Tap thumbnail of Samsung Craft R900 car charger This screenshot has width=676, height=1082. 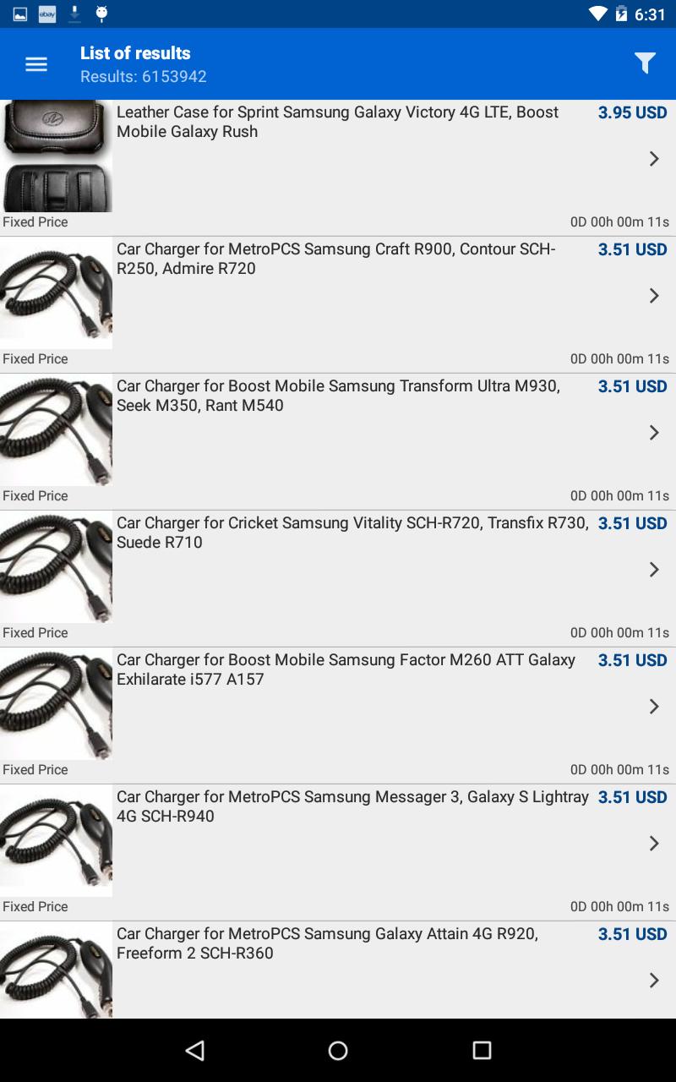(56, 292)
